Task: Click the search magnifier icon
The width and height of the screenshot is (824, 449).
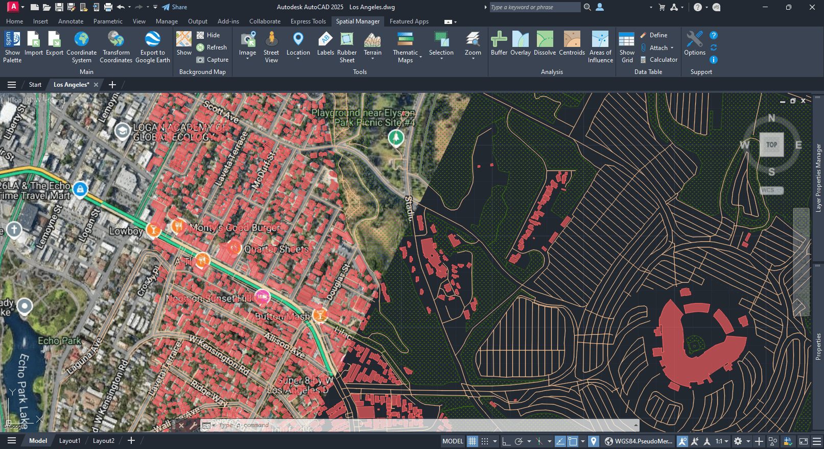Action: pos(587,7)
